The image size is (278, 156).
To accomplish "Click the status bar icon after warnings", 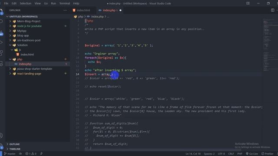I will 41,154.
